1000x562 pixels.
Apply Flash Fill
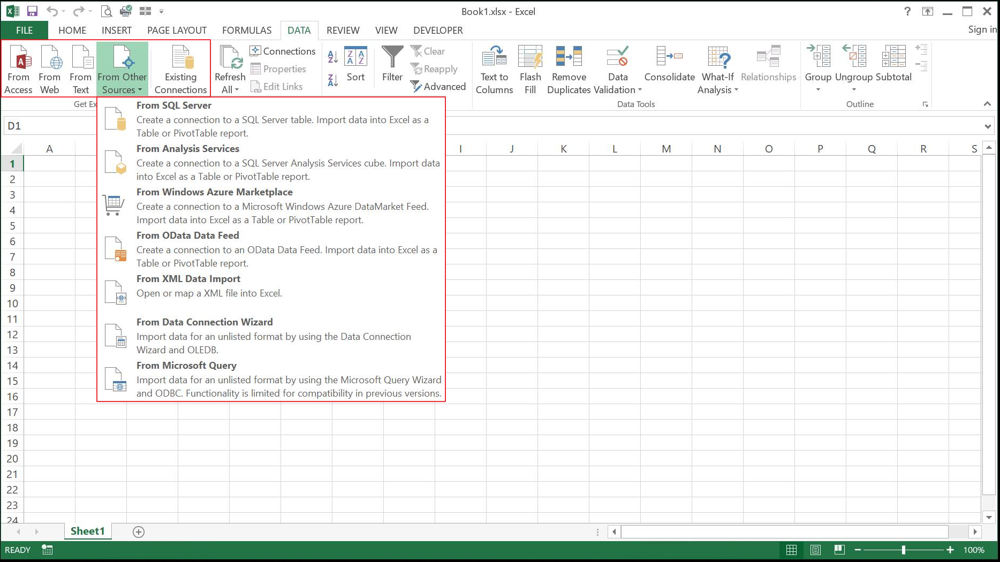[x=530, y=70]
